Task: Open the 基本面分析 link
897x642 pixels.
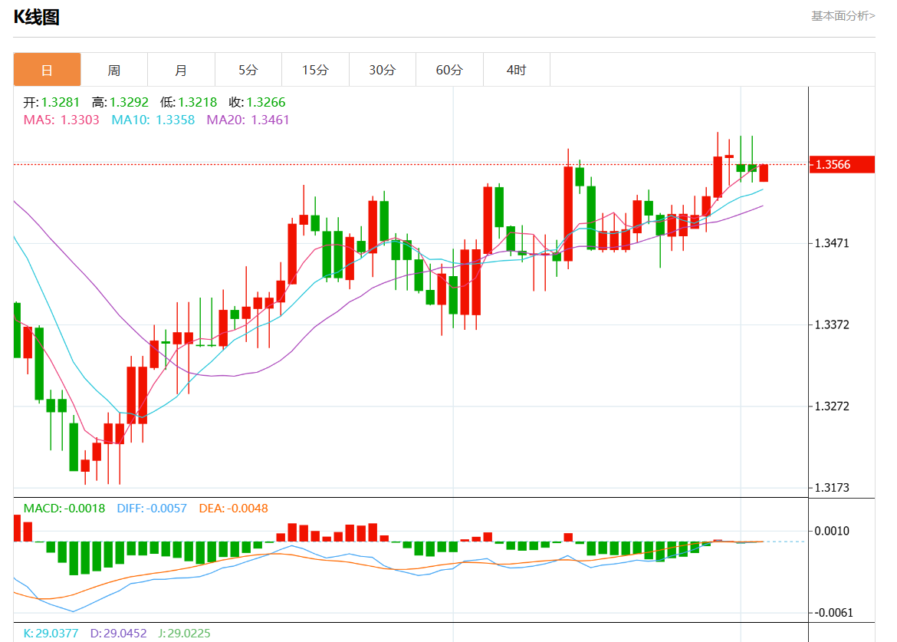Action: pos(843,16)
